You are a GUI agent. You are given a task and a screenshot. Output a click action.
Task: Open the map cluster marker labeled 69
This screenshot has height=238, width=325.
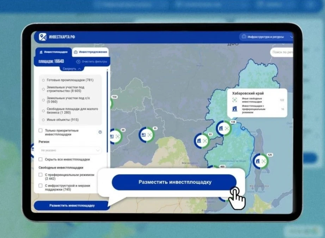115,137
